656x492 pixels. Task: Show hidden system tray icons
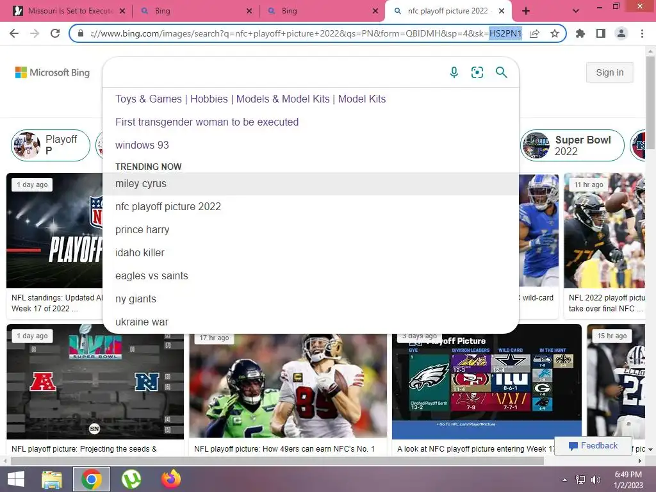[x=565, y=480]
